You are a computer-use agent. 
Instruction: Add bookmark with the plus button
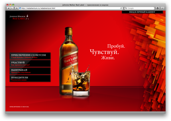coord(17,8)
